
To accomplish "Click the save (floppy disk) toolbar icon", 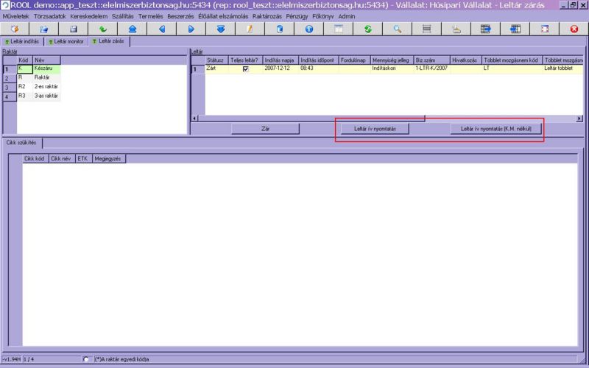I will coord(73,29).
